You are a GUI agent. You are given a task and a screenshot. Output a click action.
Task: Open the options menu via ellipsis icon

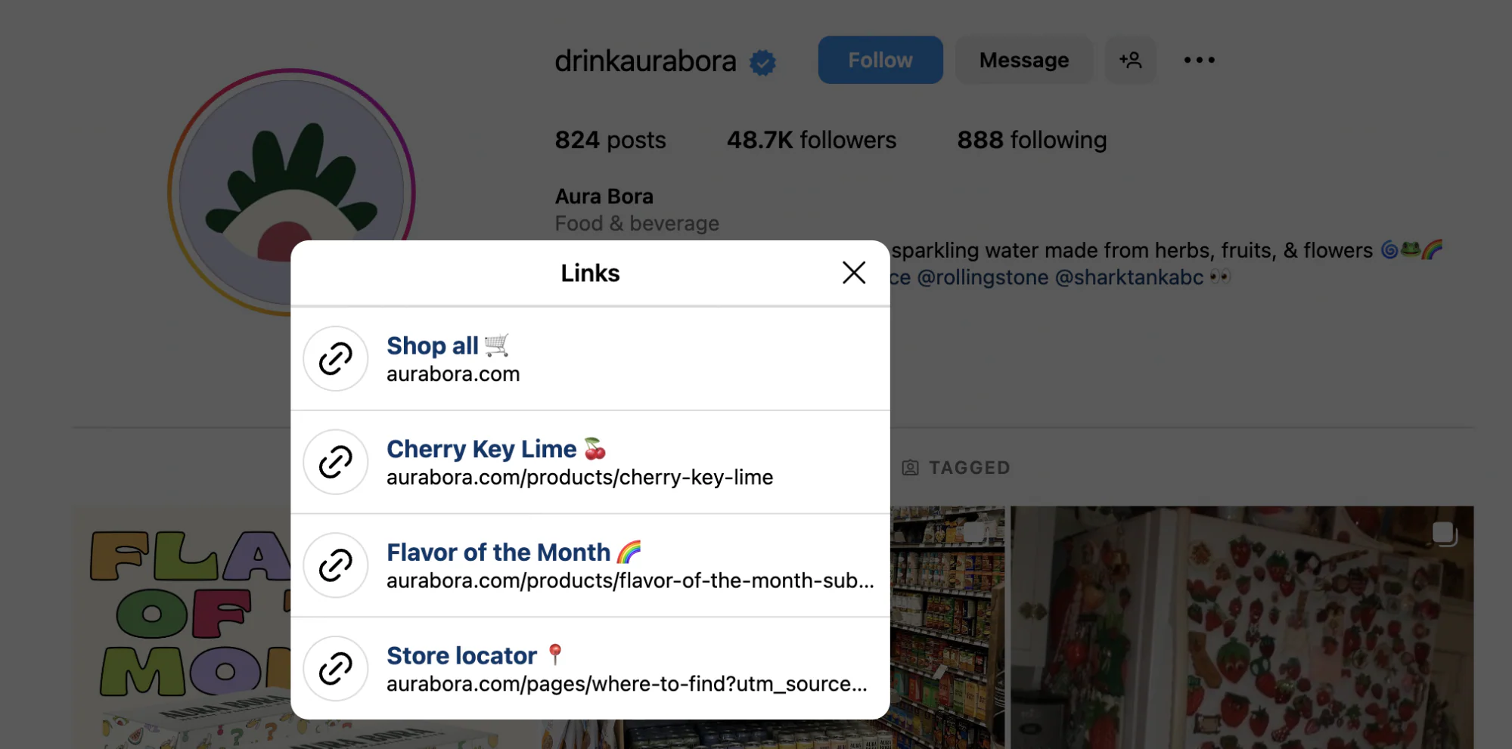pyautogui.click(x=1197, y=60)
